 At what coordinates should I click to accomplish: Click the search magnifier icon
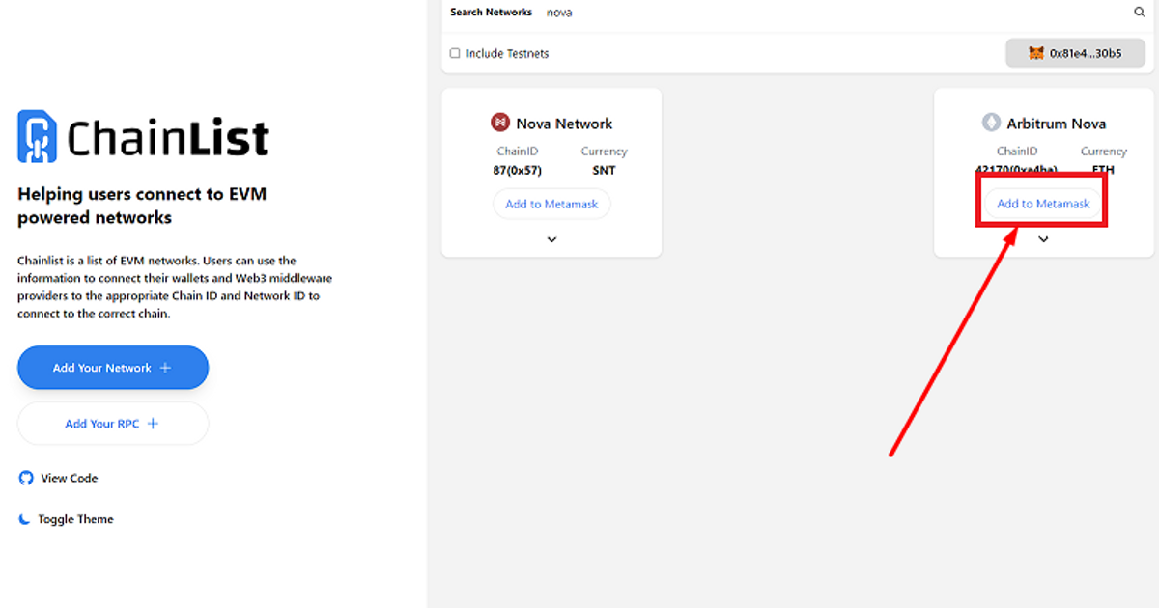[x=1139, y=13]
